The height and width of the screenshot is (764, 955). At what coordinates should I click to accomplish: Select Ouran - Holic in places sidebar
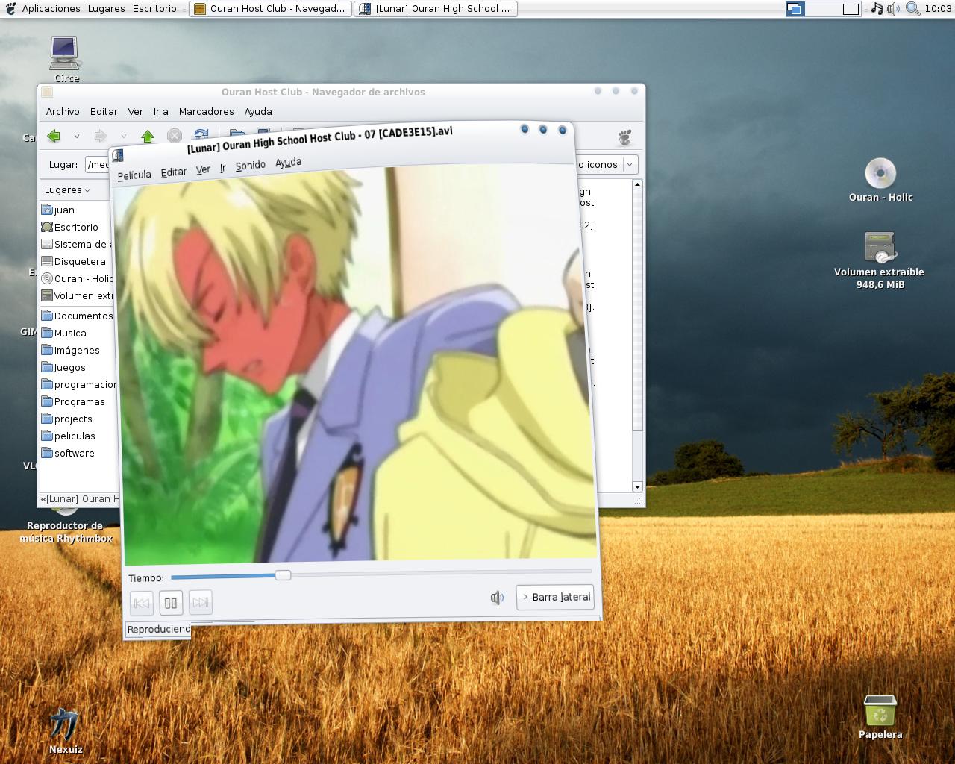coord(76,278)
